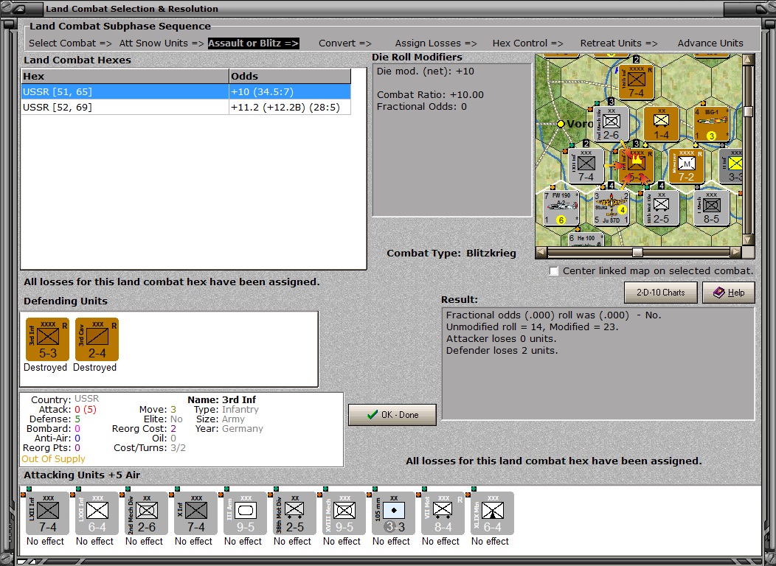Click the highlighted Assault or Blitz subphase
Viewport: 776px width, 566px height.
254,43
